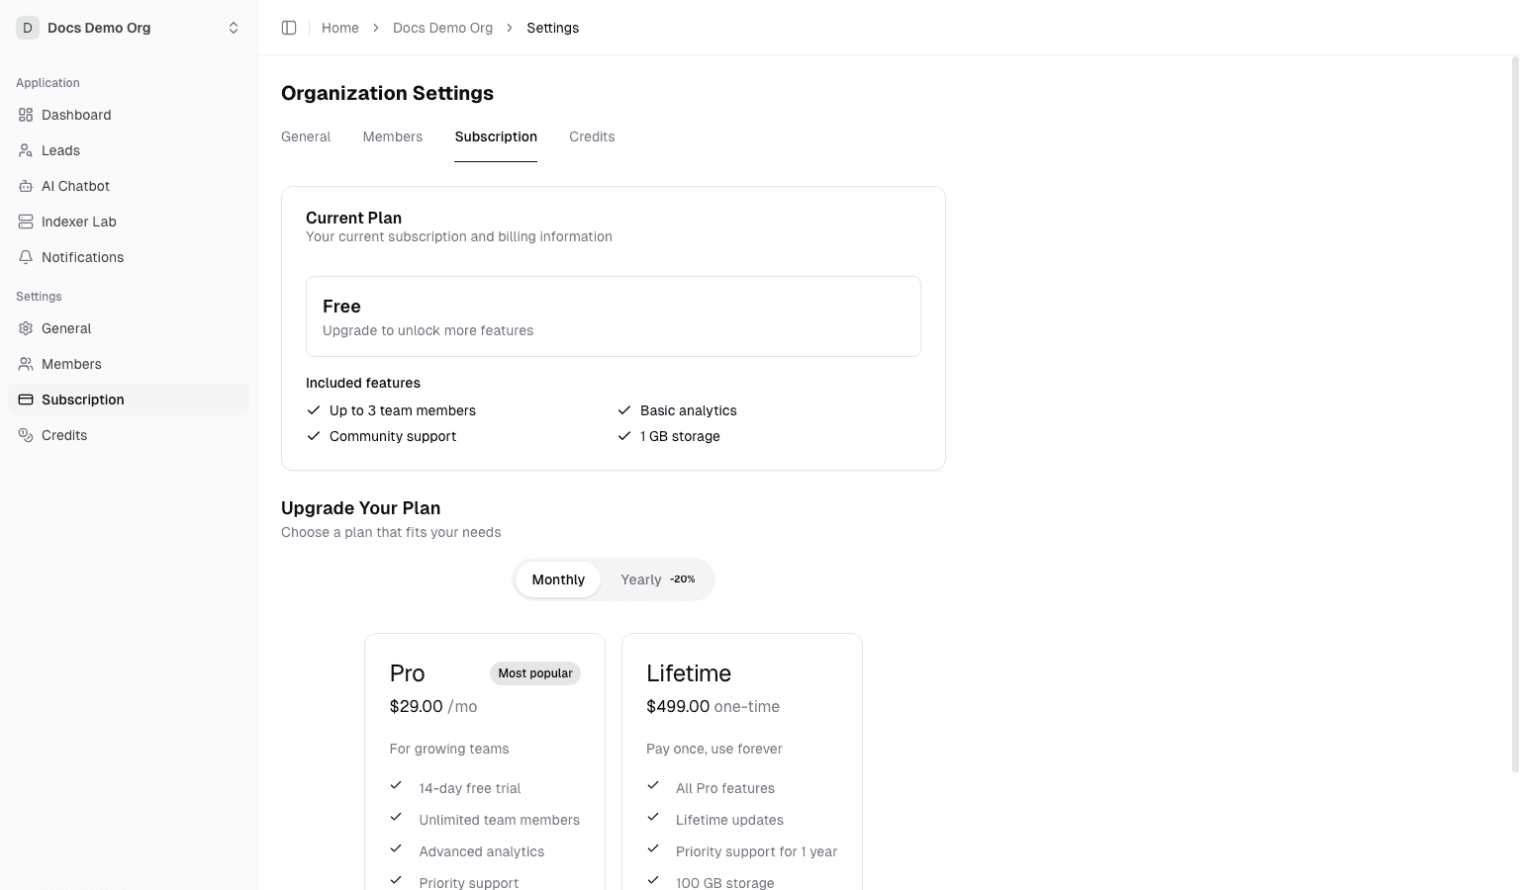
Task: Open Docs Demo Org breadcrumb link
Action: click(x=442, y=28)
